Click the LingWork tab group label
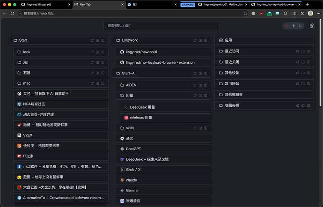Viewport: 323px width, 207px height. click(188, 5)
